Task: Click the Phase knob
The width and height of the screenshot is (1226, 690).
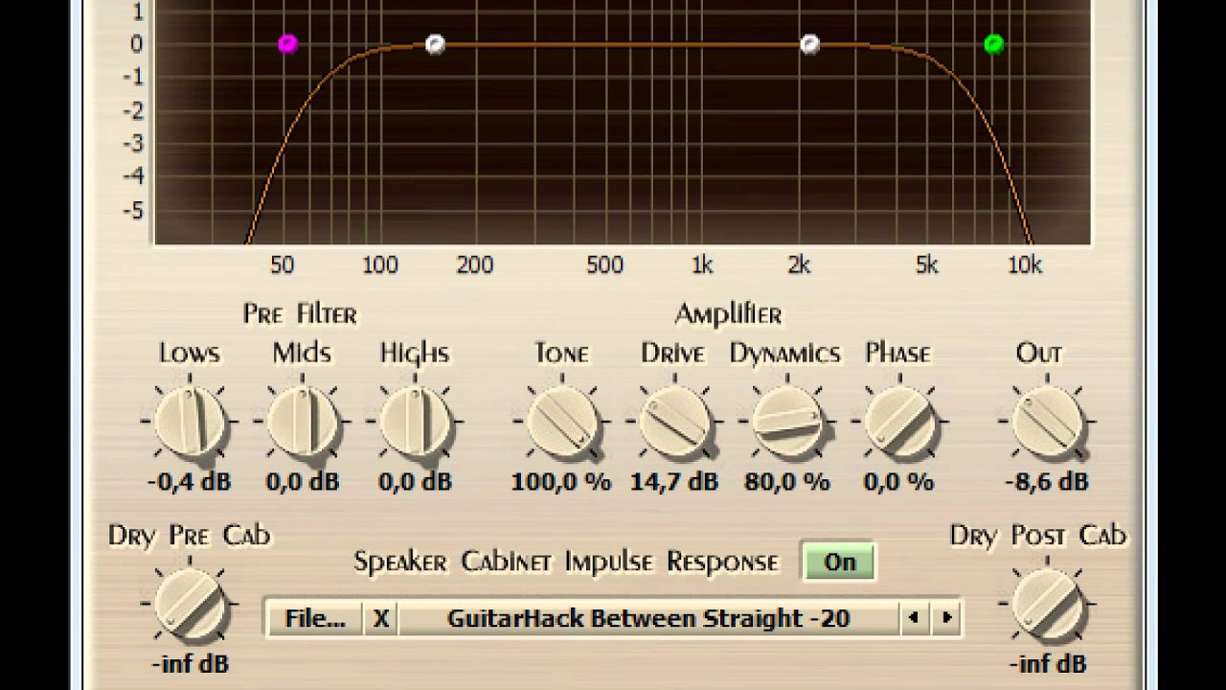Action: (899, 421)
